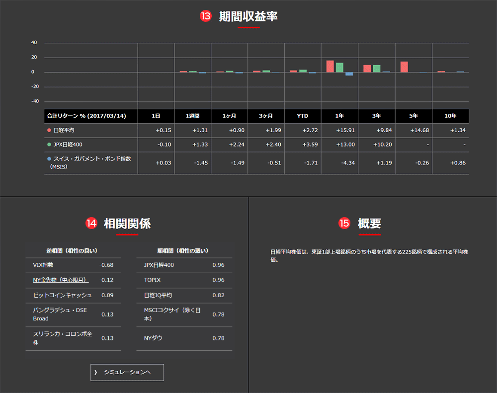
Task: Click the green bar in the 1年 chart column
Action: [x=339, y=68]
